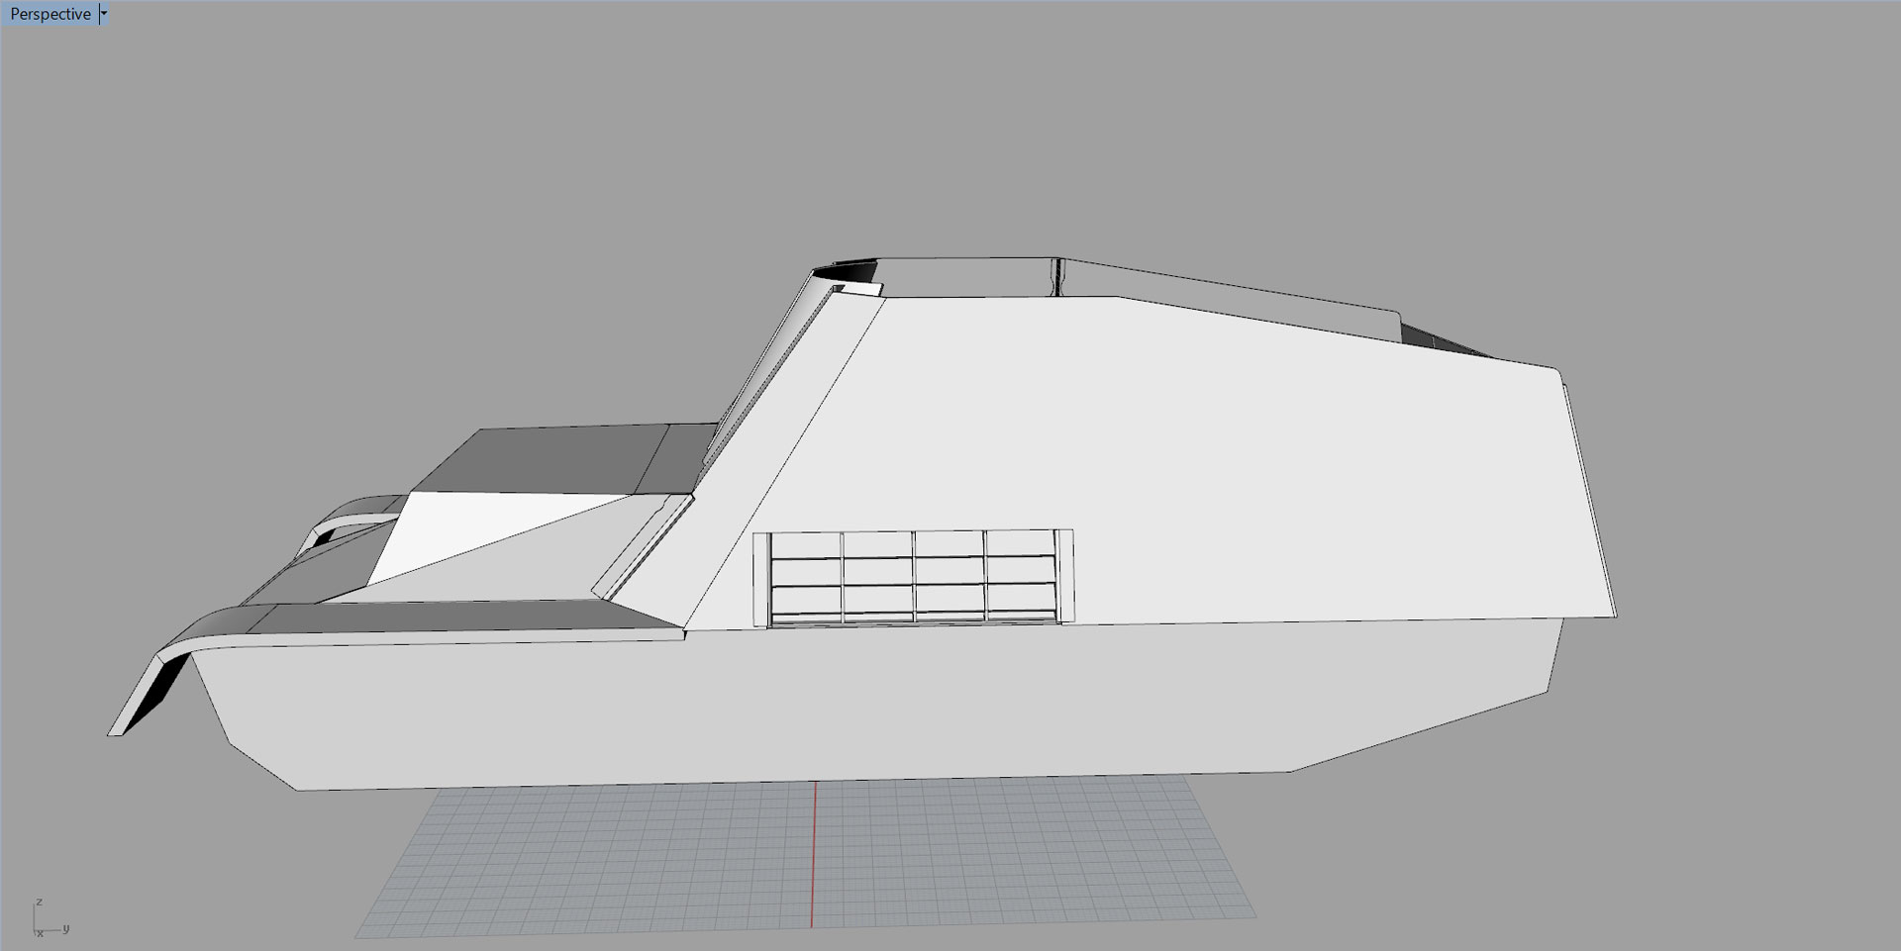Open the Perspective viewport dropdown arrow
The image size is (1901, 951).
104,14
